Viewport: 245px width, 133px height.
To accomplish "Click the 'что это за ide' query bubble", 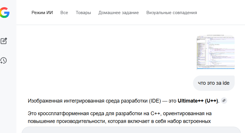I will pos(214,83).
